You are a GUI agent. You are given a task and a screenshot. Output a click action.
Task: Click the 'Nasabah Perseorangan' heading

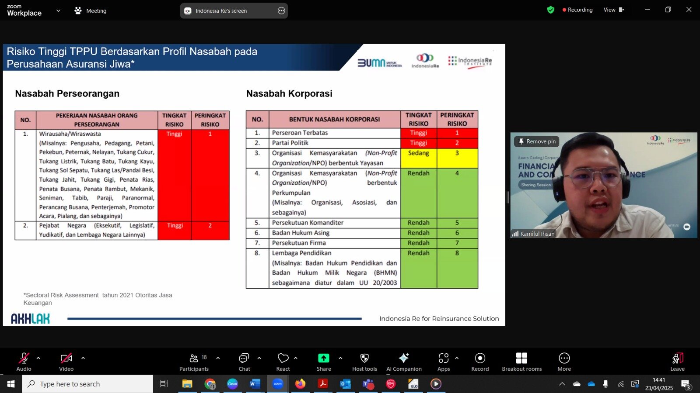click(x=67, y=93)
